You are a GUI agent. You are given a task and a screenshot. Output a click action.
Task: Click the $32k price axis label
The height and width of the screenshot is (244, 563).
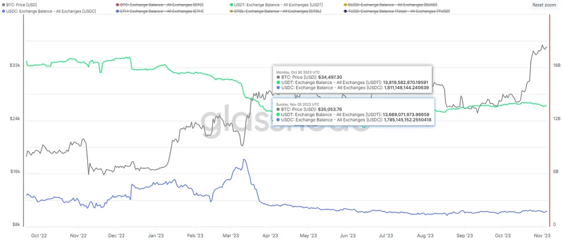tap(15, 65)
